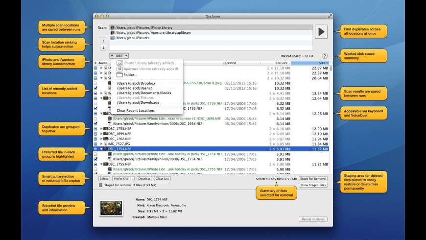This screenshot has height=240, width=426.
Task: Select /Users/glebd/Dropbox from recent locations
Action: [133, 83]
